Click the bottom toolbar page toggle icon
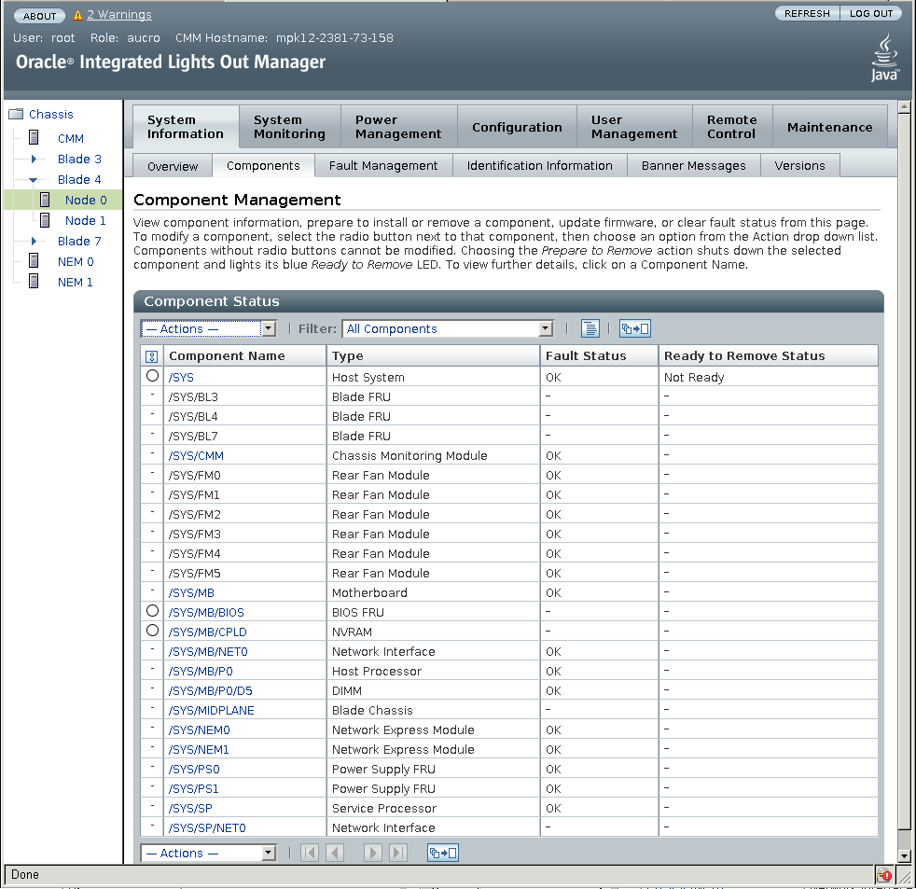The height and width of the screenshot is (889, 916). 443,853
